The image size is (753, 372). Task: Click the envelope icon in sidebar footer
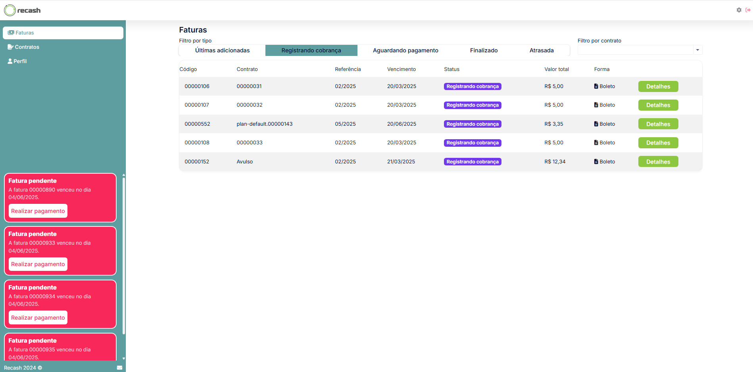click(x=119, y=368)
